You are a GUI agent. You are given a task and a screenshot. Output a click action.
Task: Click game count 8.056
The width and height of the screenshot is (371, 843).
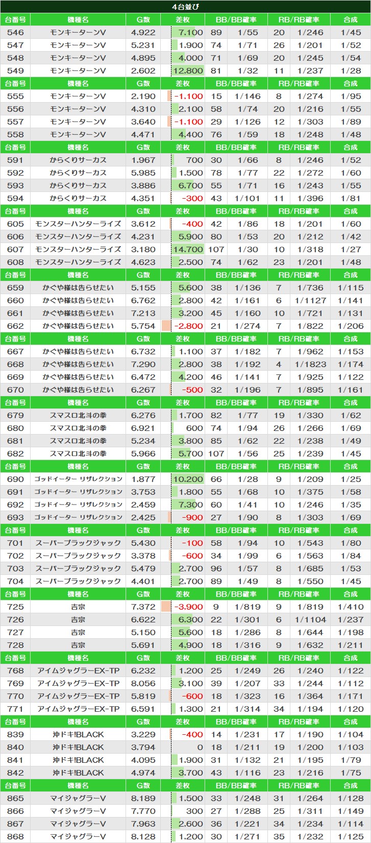(143, 683)
